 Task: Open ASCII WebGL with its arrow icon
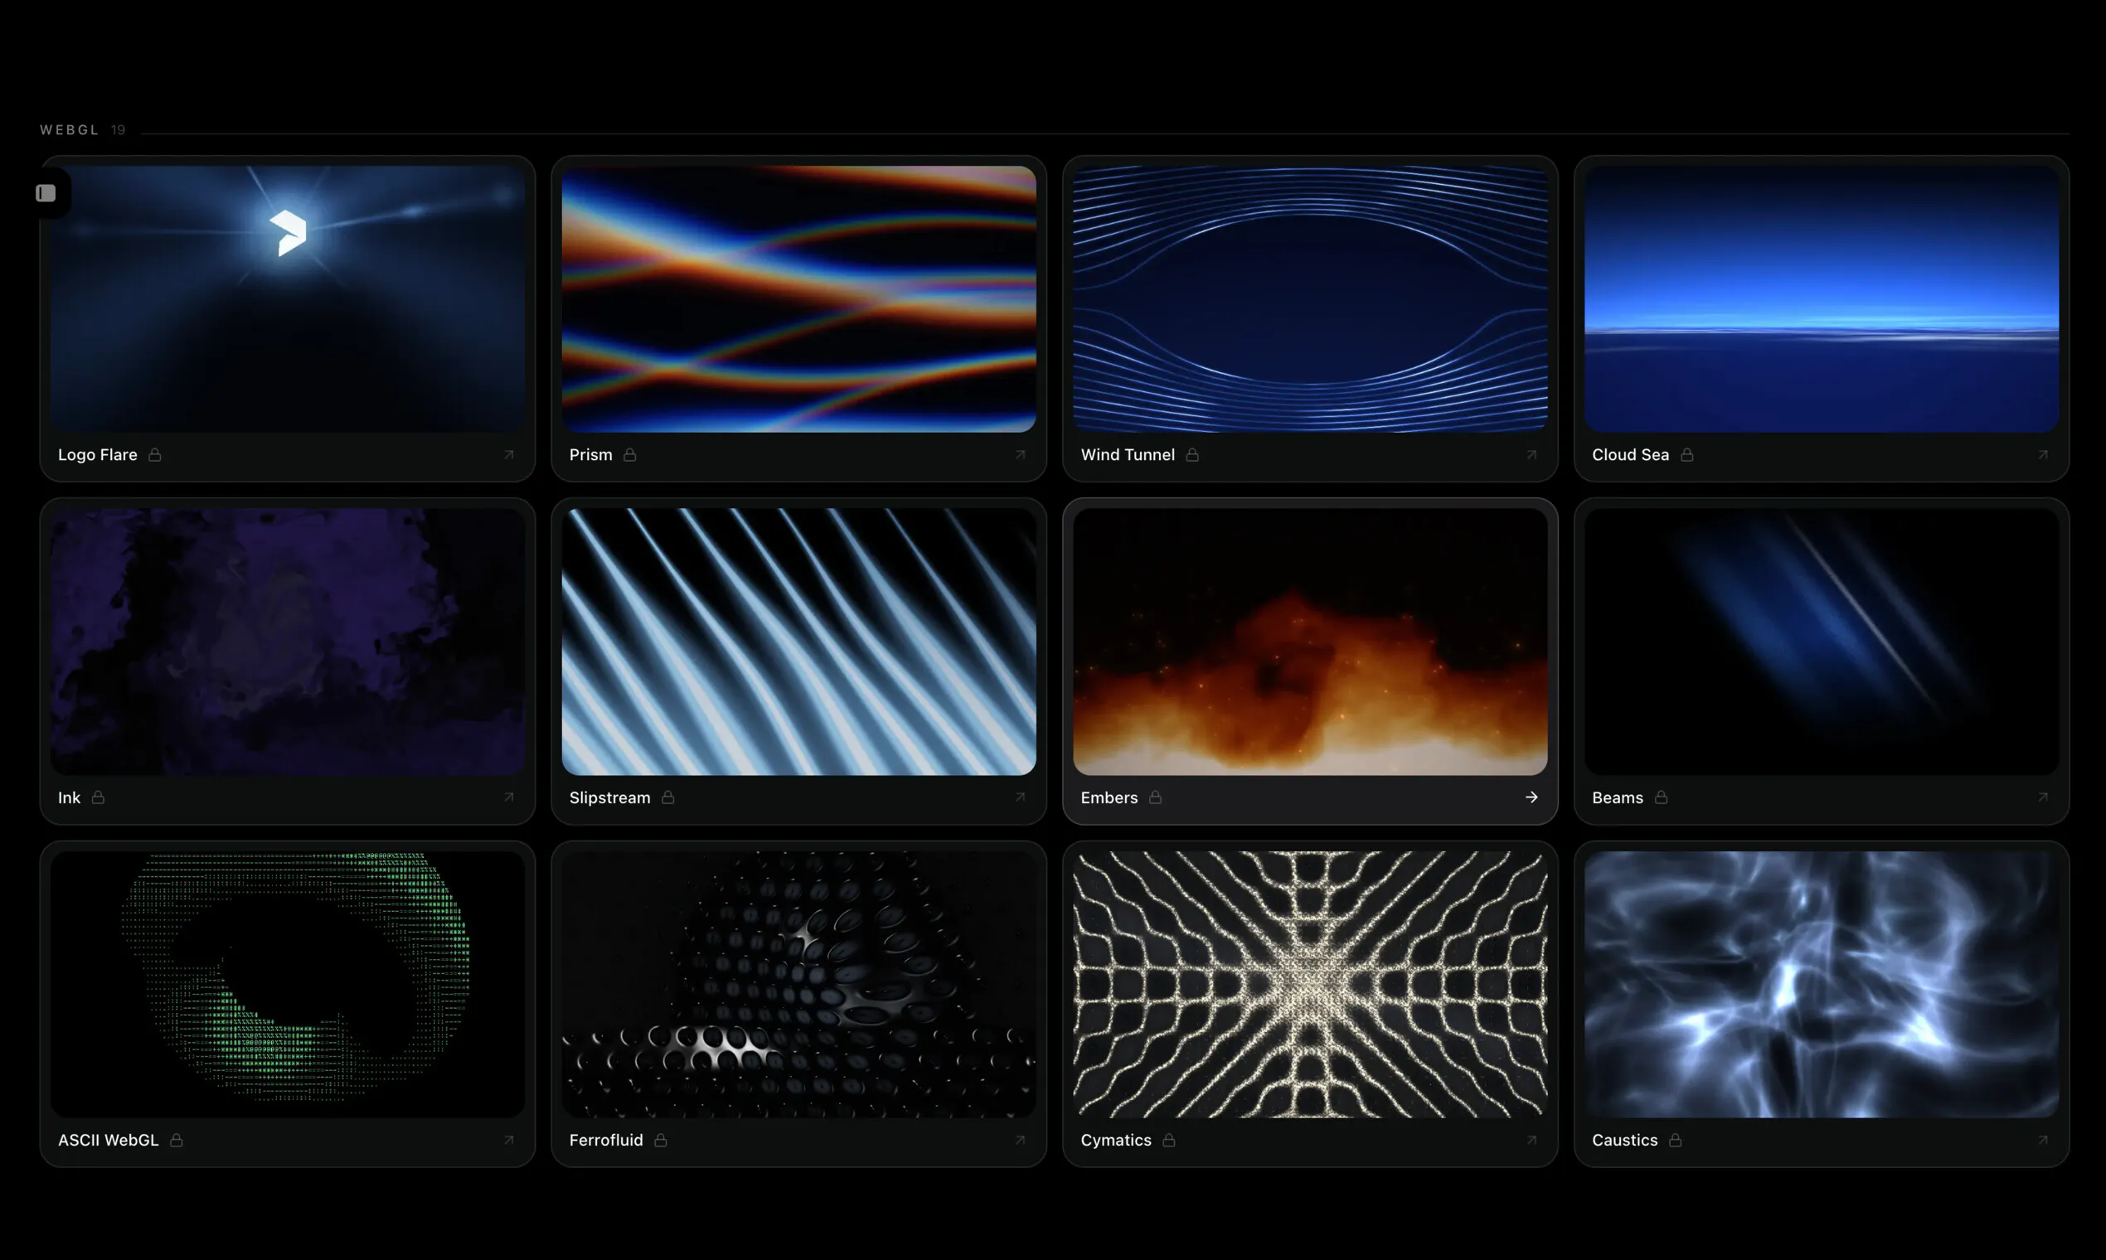[x=508, y=1141]
